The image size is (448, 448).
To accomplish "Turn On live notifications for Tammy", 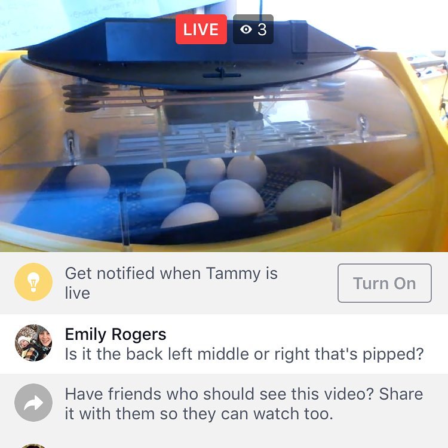I will click(x=385, y=283).
